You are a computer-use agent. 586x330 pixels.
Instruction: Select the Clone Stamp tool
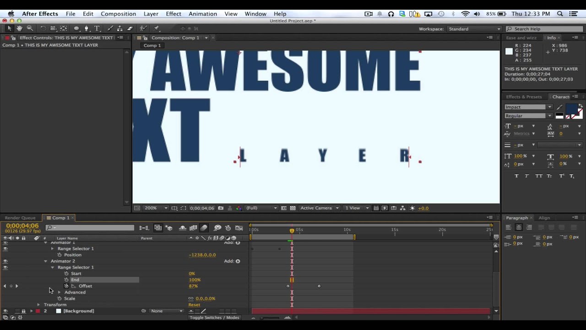[120, 28]
